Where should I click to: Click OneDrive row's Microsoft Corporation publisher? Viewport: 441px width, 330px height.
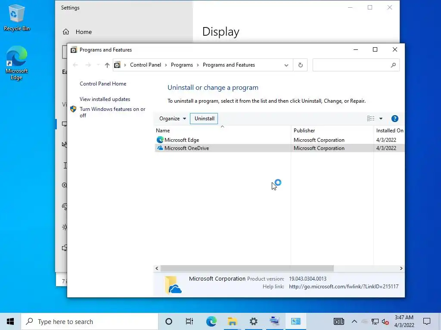click(319, 148)
